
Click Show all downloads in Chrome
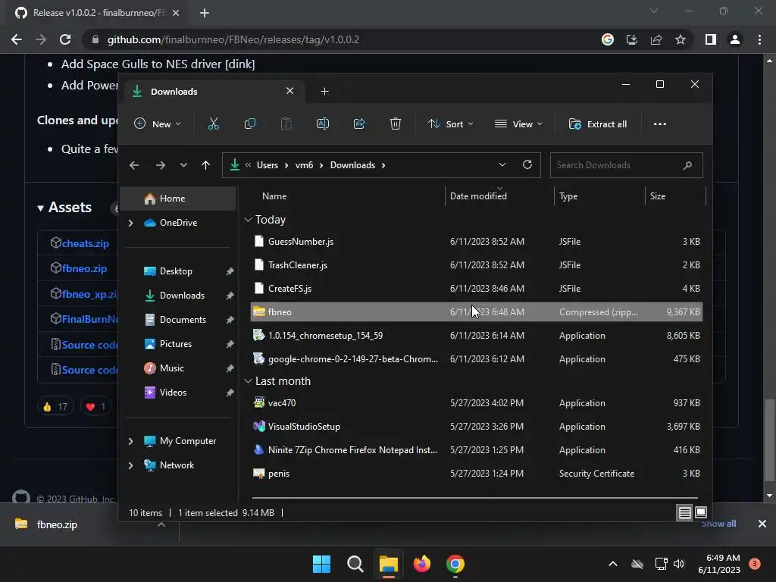[x=718, y=524]
